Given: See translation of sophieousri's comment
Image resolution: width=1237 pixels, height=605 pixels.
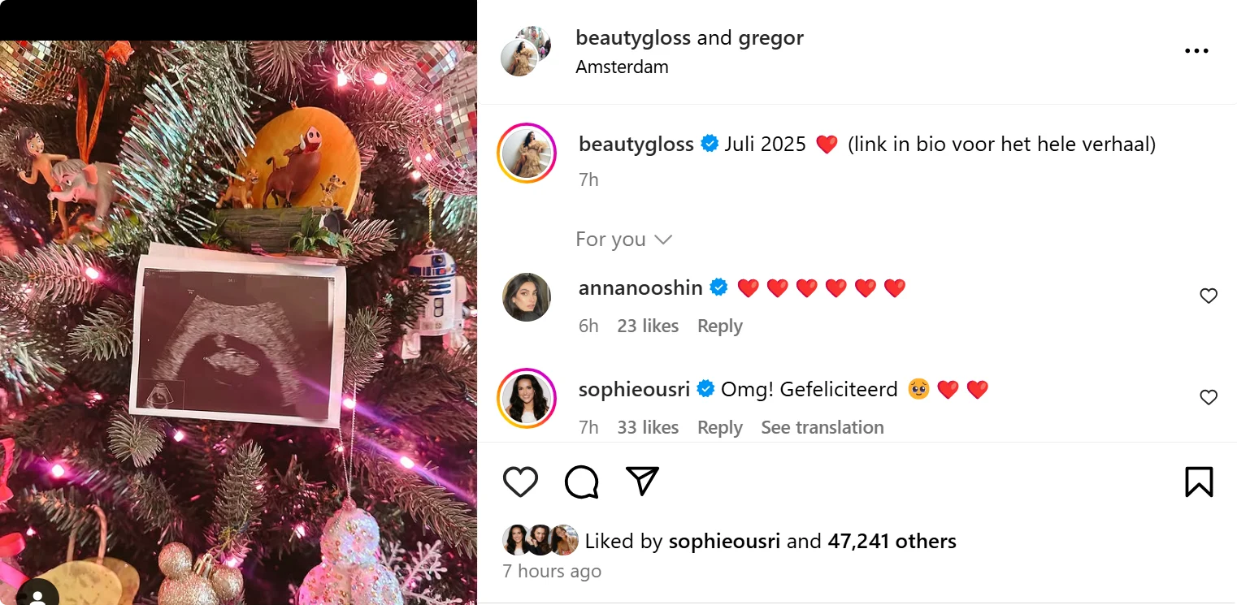Looking at the screenshot, I should coord(822,427).
